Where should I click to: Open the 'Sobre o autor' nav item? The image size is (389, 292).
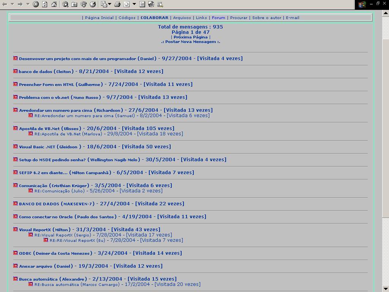click(x=267, y=17)
